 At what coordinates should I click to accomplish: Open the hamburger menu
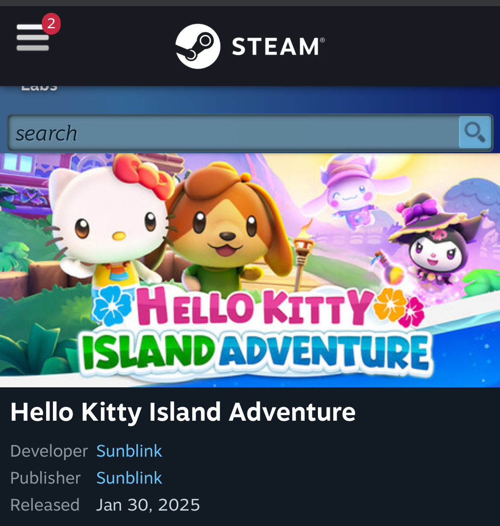(33, 37)
